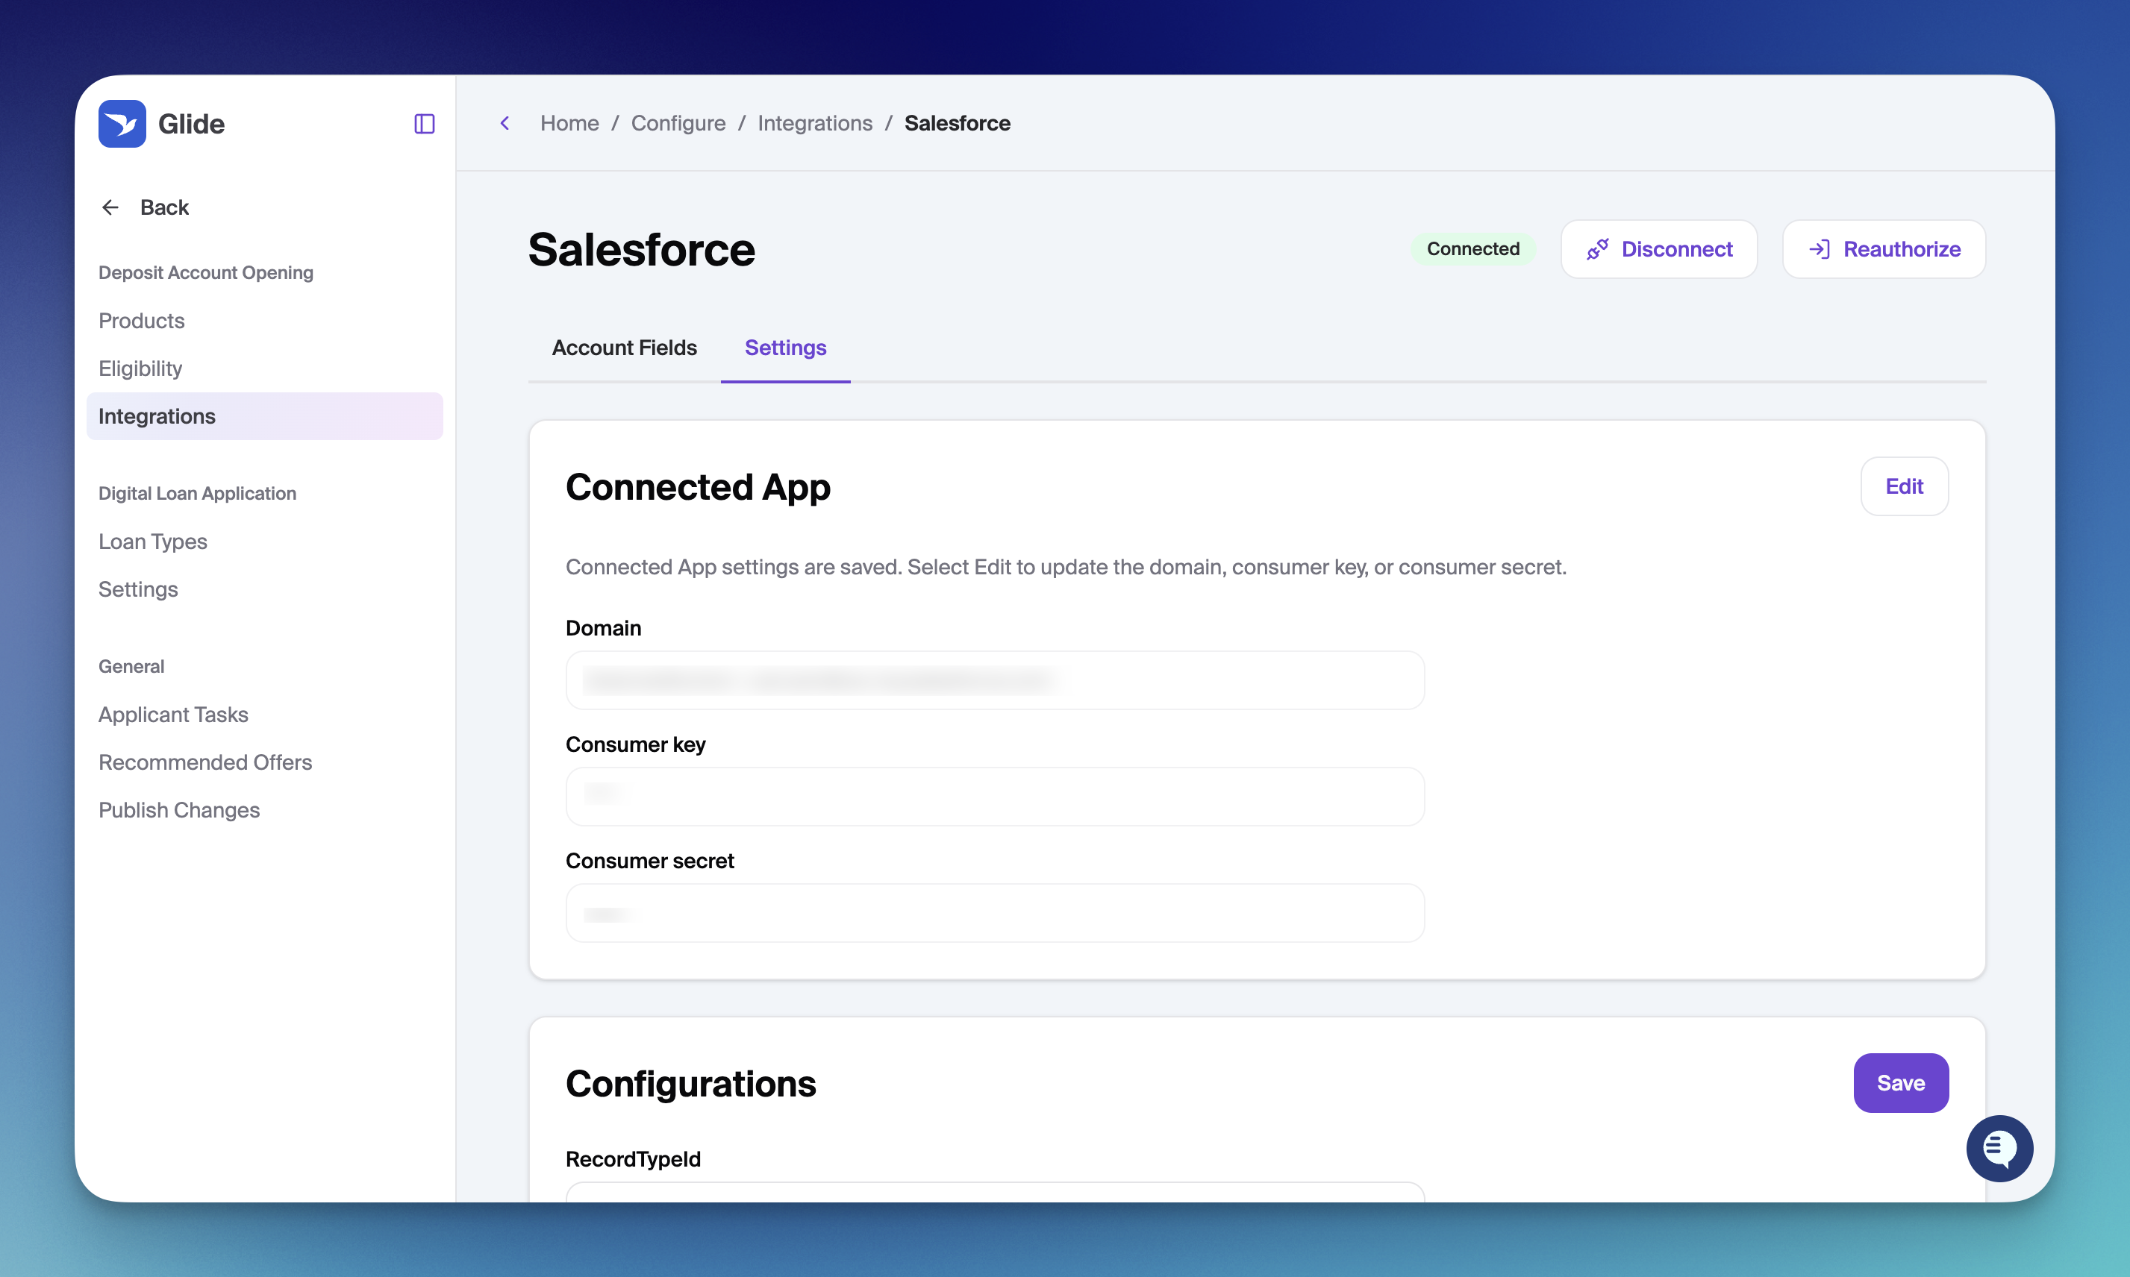
Task: Click the Consumer key input field
Action: click(994, 796)
